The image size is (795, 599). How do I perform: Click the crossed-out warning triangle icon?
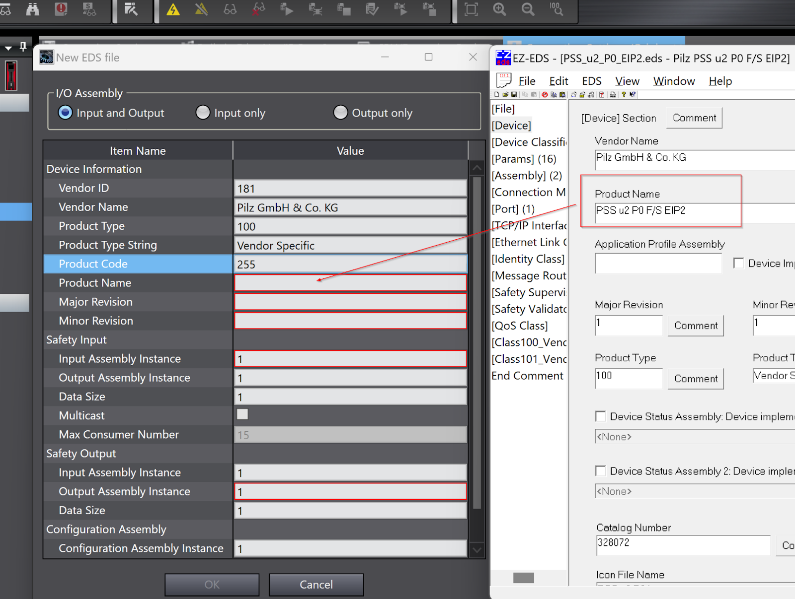tap(201, 8)
